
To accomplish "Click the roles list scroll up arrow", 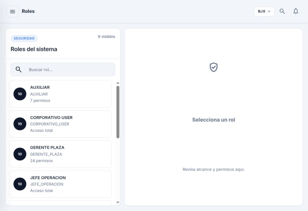I will (x=118, y=83).
